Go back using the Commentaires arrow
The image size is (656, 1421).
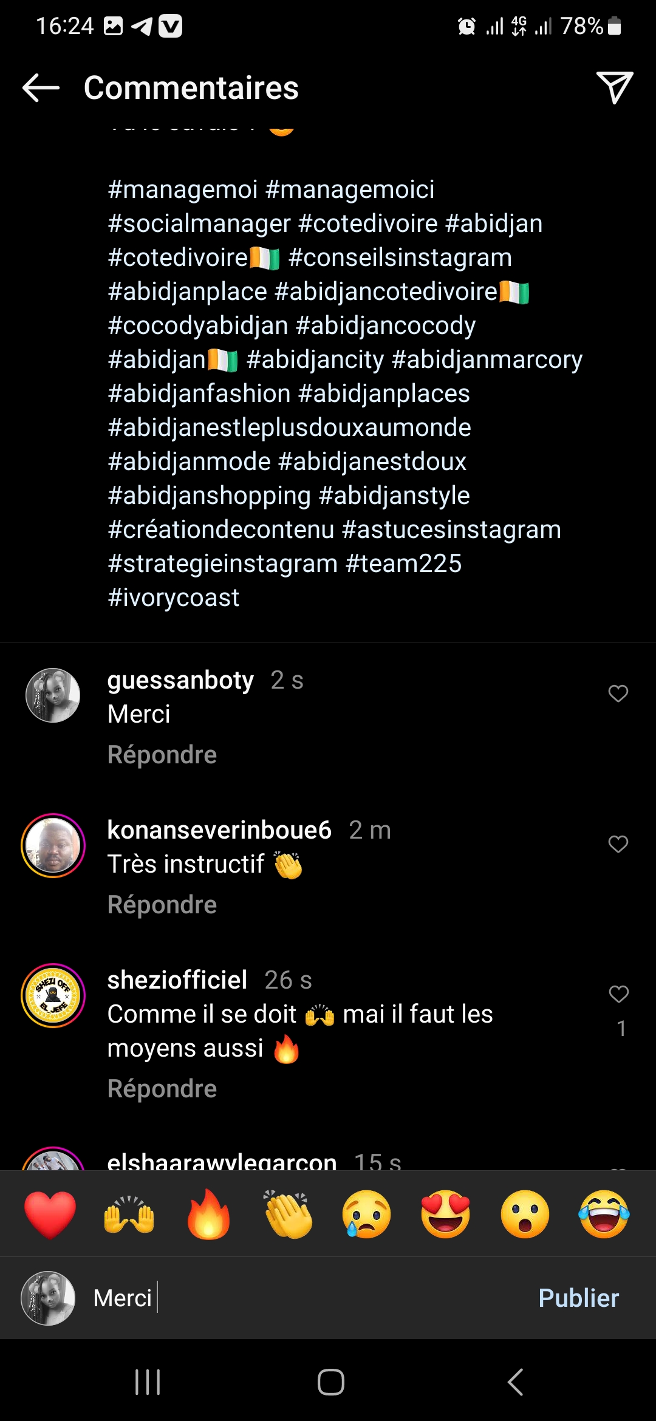pos(41,88)
